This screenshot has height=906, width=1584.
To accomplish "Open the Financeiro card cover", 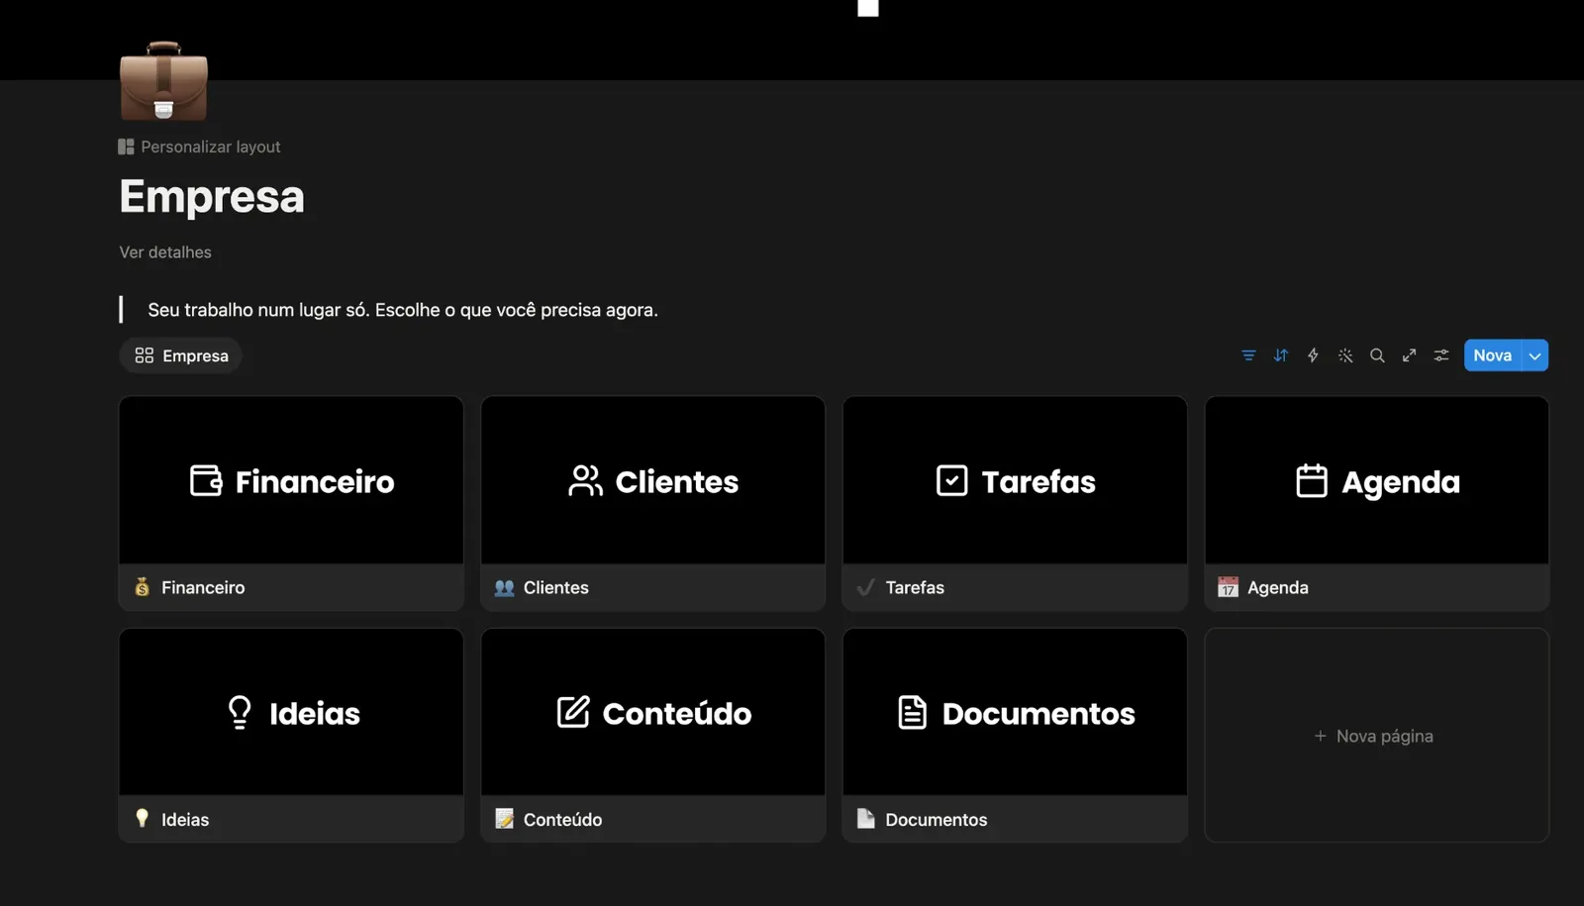I will [291, 481].
